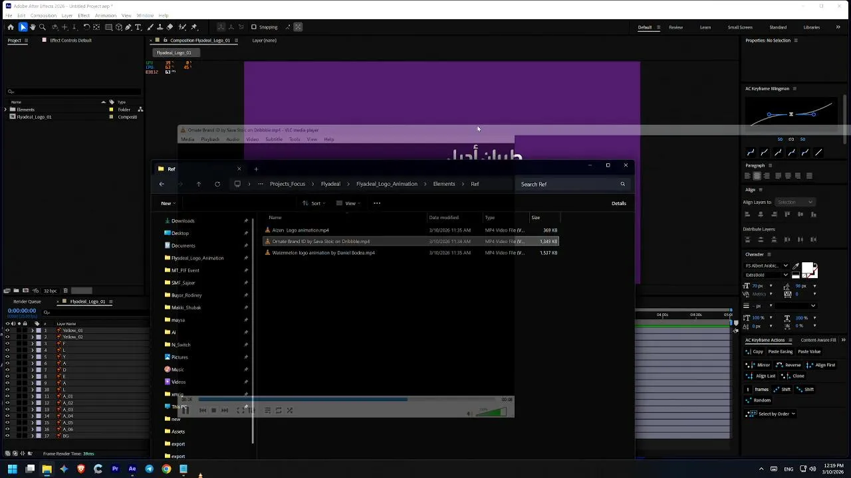851x478 pixels.
Task: Click the Mirror action icon in AC Keyframe Actions
Action: click(752, 365)
